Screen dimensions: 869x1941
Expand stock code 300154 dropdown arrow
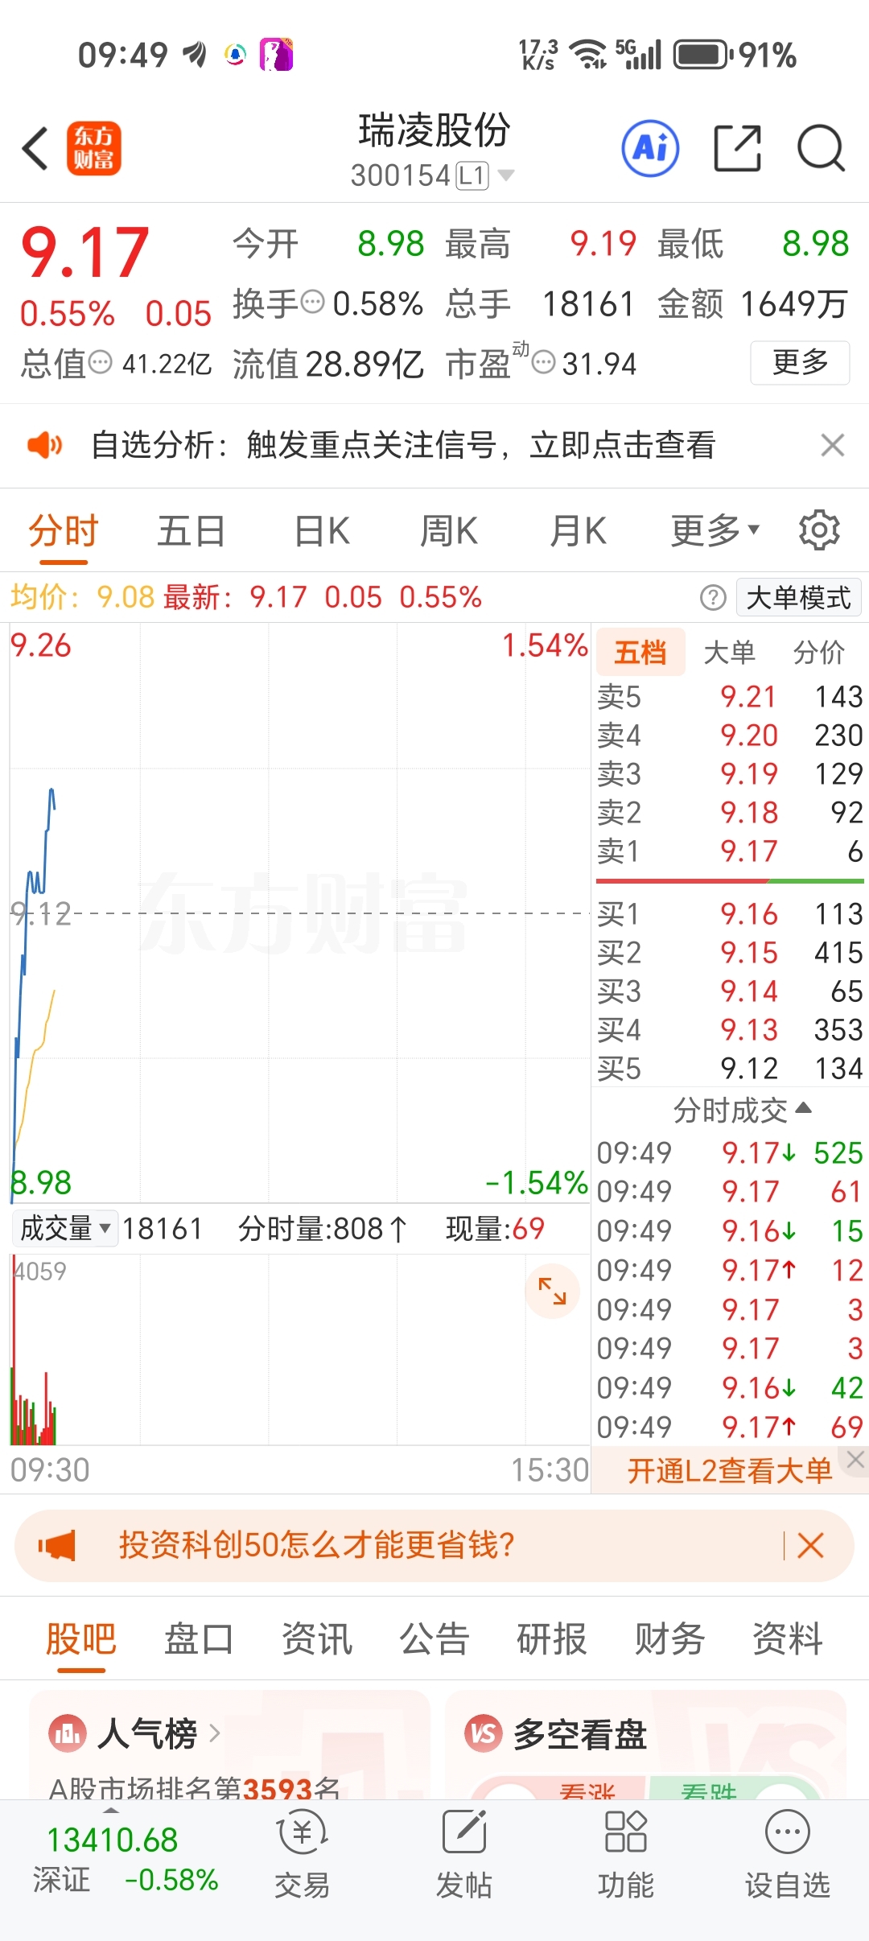point(506,175)
